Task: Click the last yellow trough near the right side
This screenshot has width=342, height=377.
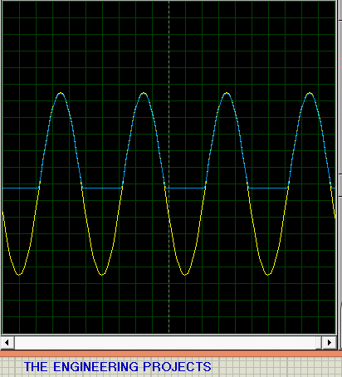Action: tap(268, 274)
